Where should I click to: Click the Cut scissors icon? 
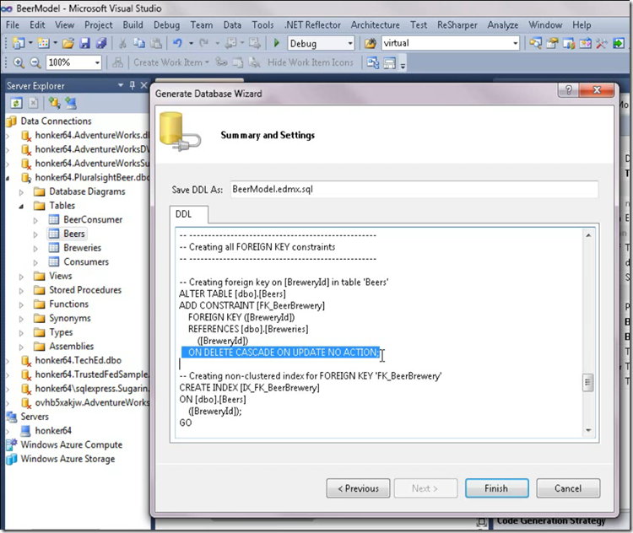122,43
